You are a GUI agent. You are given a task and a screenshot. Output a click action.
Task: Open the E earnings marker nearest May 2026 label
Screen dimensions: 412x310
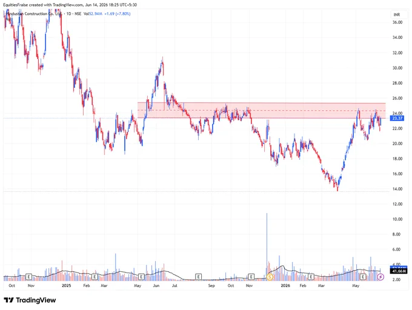point(363,277)
